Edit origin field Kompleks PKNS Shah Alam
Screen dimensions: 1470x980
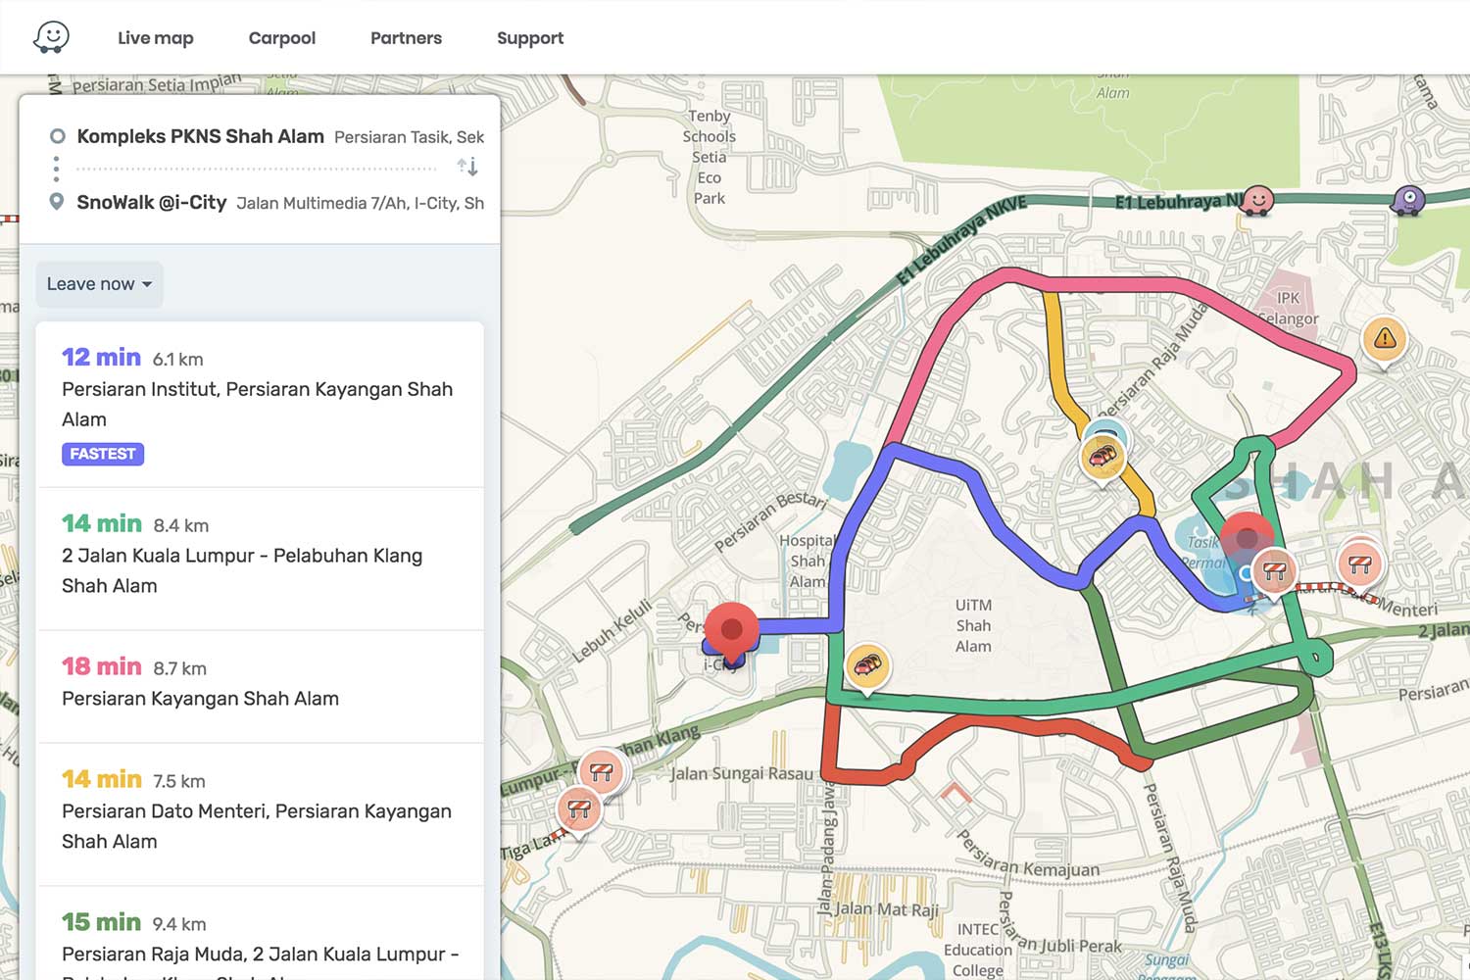pyautogui.click(x=280, y=137)
